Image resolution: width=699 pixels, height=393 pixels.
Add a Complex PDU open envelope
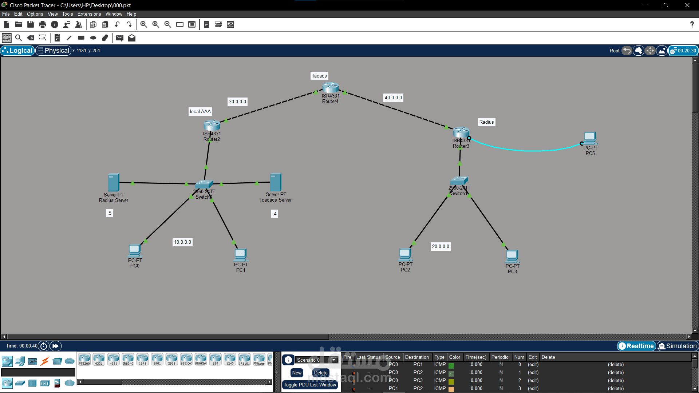pyautogui.click(x=132, y=38)
